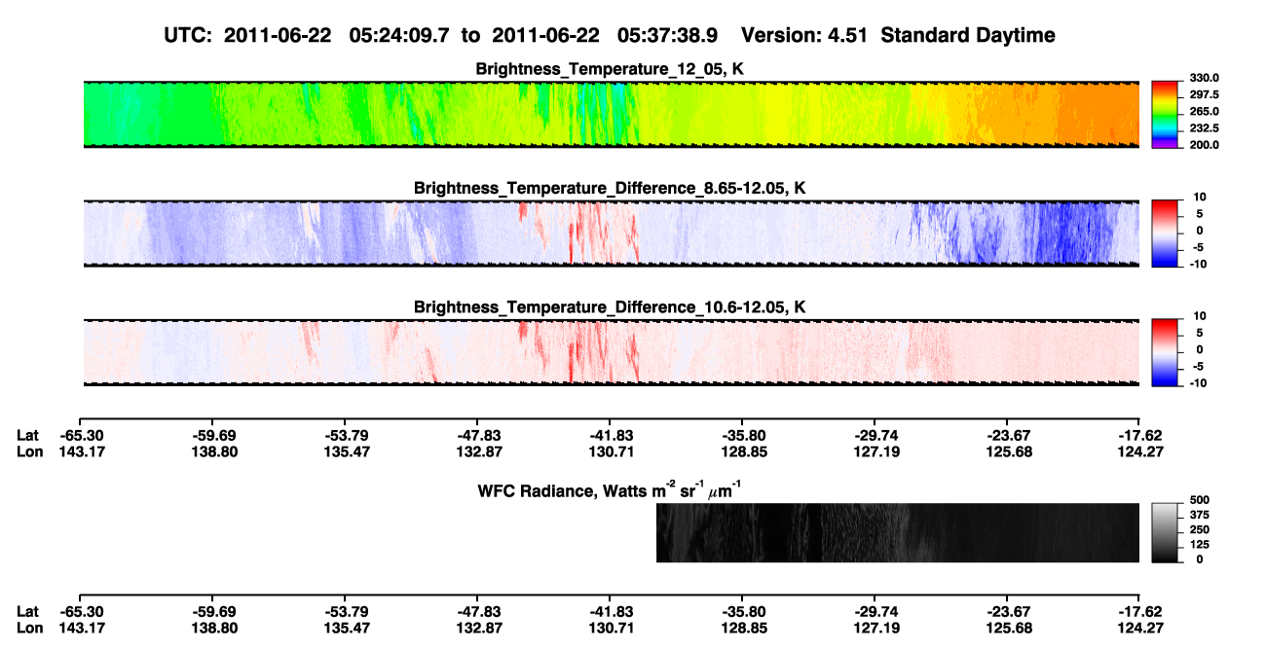
Task: Click the Brightness_Temperature_Difference_8.65-12.05 panel title
Action: [x=611, y=188]
